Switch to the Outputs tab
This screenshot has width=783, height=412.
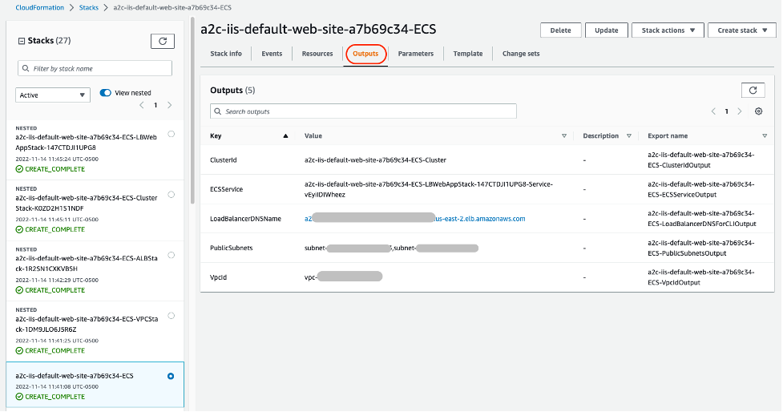[365, 54]
